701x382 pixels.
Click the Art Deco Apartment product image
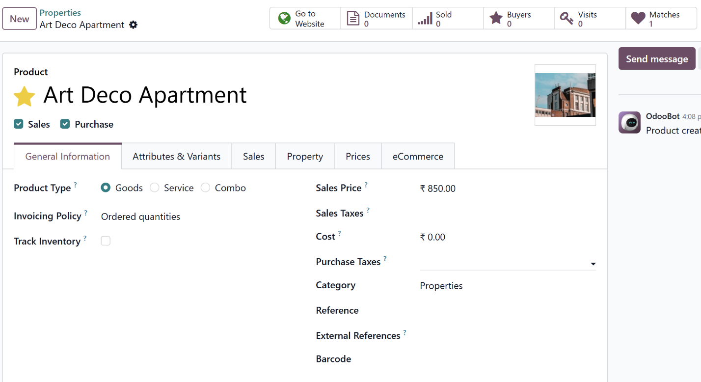tap(565, 95)
